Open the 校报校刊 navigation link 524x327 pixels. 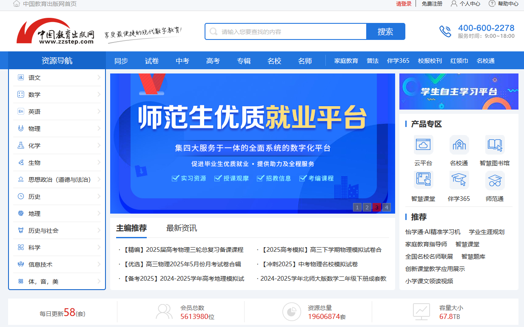tap(430, 61)
